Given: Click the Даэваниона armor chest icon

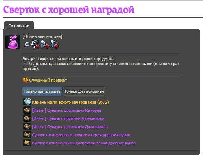Looking at the screenshot, I should tap(27, 126).
